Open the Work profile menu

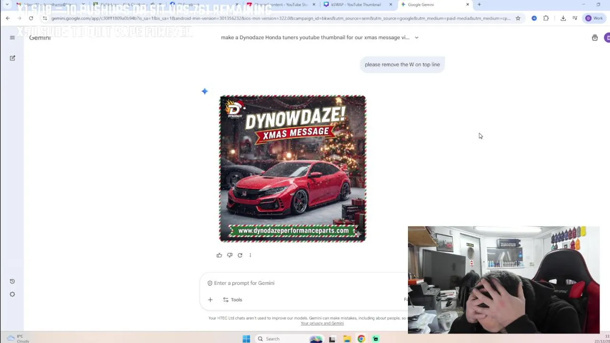[x=594, y=18]
